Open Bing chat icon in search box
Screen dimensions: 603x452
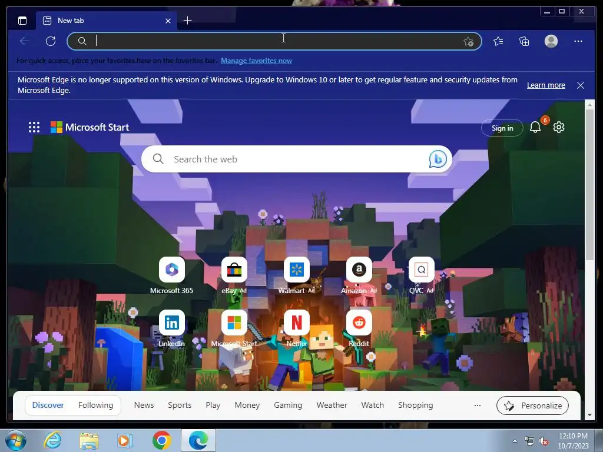coord(438,159)
